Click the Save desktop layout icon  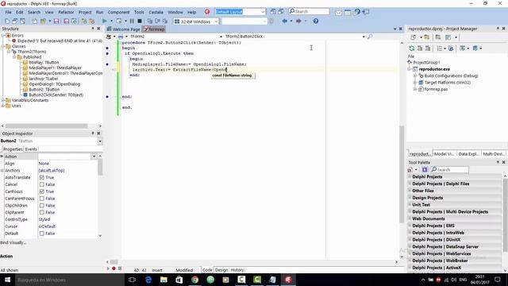point(273,12)
